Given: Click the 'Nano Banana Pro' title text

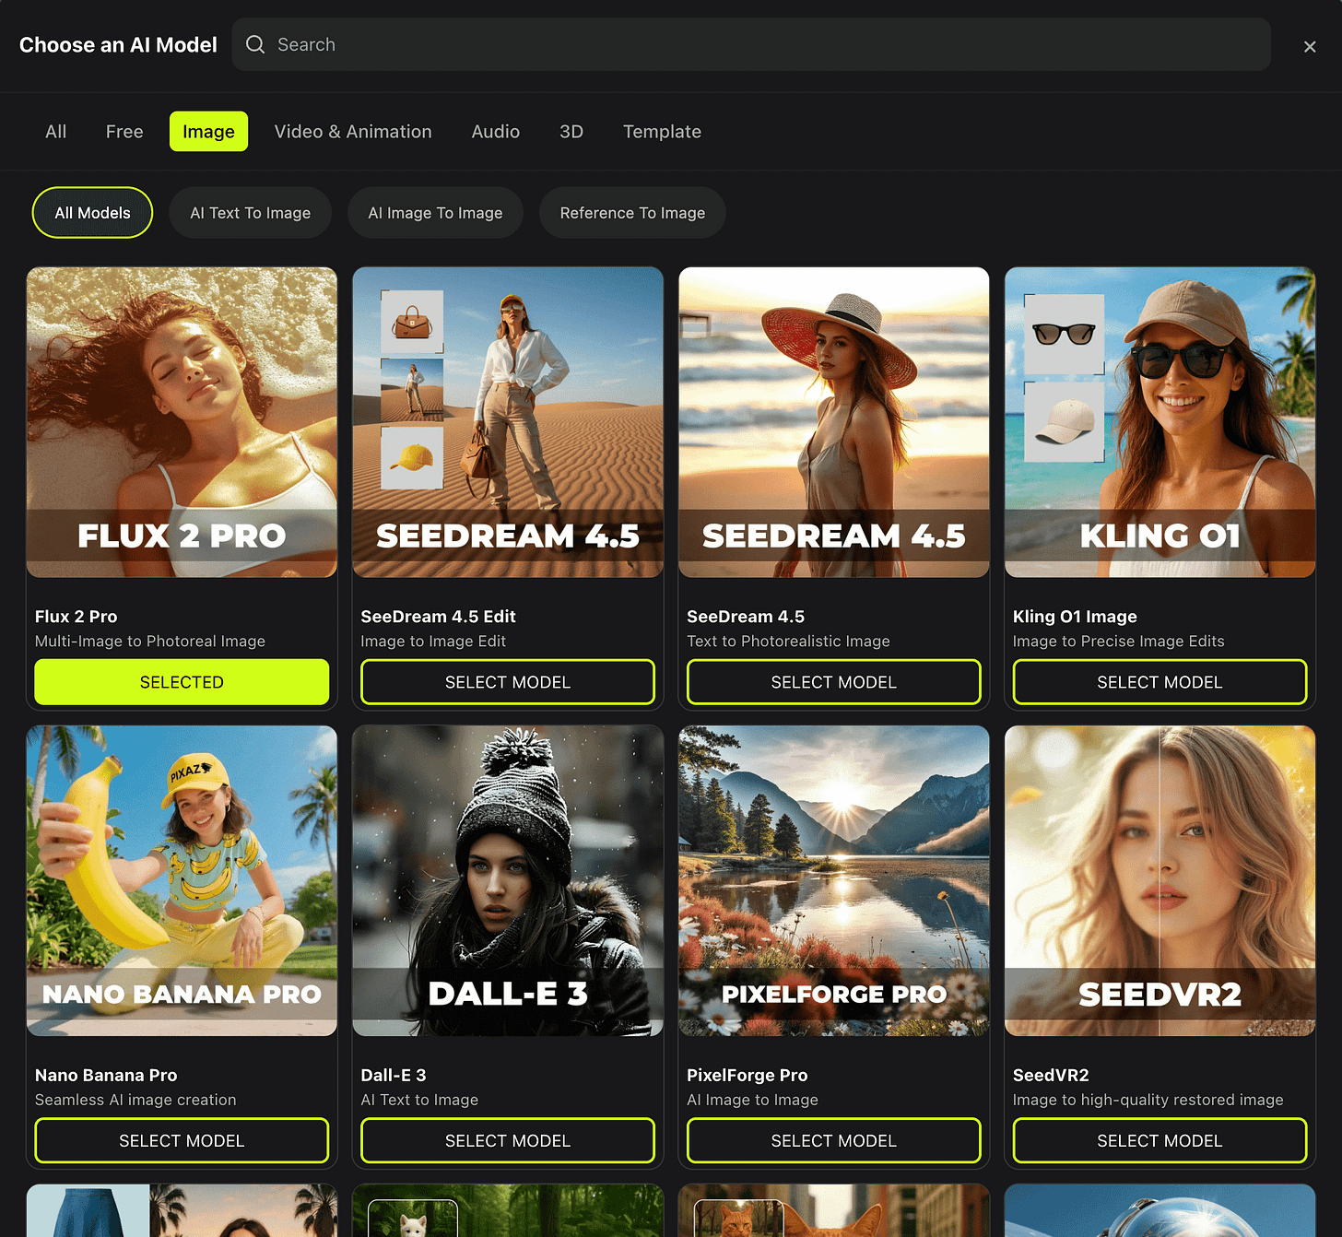Looking at the screenshot, I should tap(106, 1075).
